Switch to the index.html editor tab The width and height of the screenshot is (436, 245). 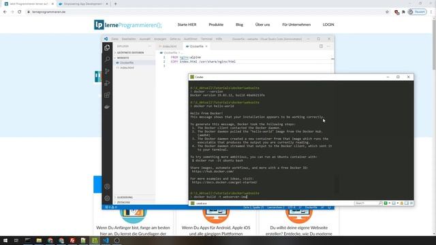[x=170, y=46]
